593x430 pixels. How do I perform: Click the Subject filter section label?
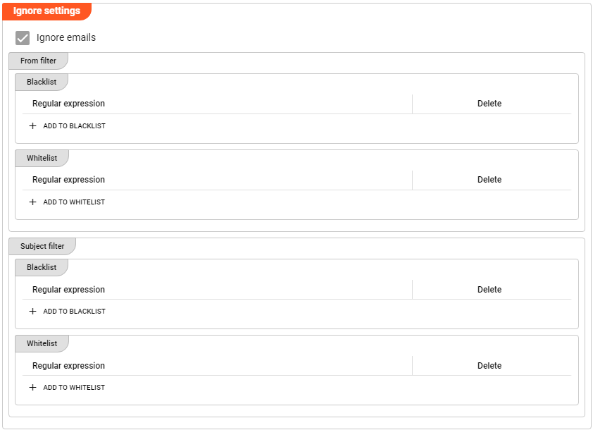(42, 247)
